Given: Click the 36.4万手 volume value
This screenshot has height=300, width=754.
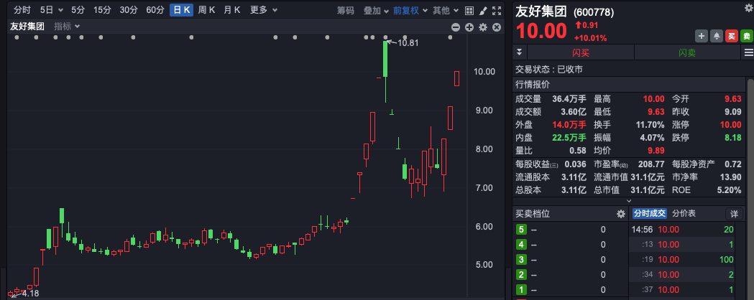Looking at the screenshot, I should click(569, 99).
